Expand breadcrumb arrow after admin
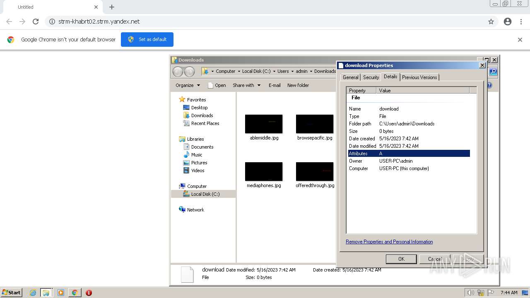The image size is (530, 298). pyautogui.click(x=311, y=72)
